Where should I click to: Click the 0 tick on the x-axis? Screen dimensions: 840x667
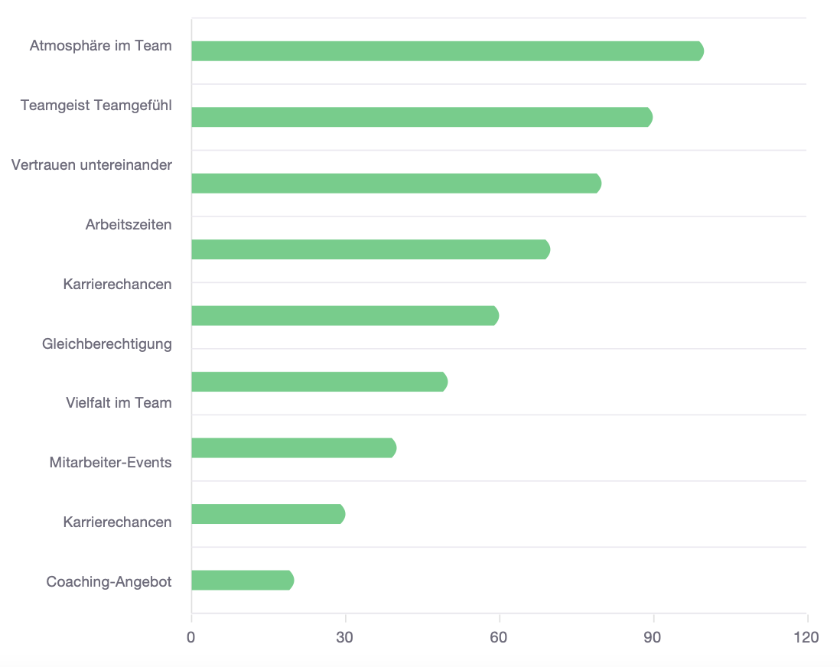tap(191, 637)
